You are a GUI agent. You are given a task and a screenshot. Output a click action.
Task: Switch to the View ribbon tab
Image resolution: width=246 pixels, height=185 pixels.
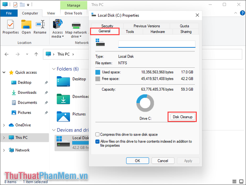(x=51, y=13)
